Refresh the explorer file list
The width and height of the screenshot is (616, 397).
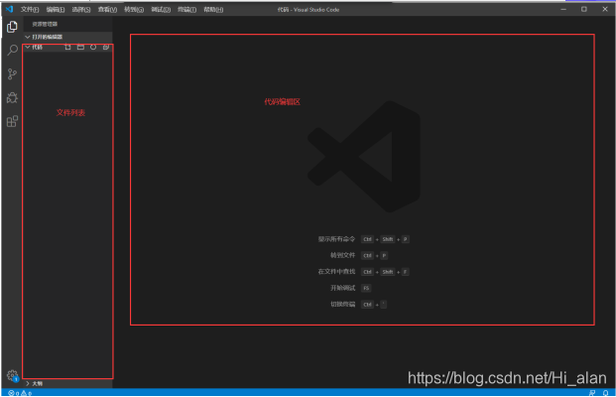pyautogui.click(x=93, y=48)
